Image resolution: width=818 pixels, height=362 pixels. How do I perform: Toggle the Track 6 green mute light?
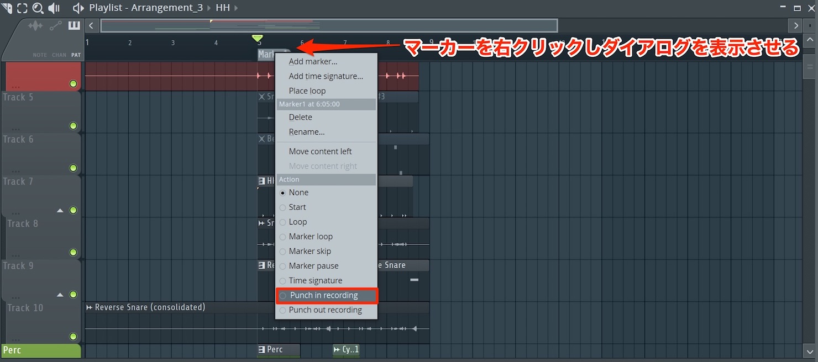(73, 168)
